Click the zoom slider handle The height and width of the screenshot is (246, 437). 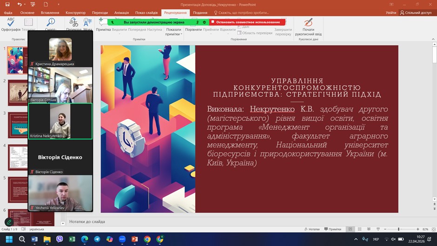tap(398, 229)
